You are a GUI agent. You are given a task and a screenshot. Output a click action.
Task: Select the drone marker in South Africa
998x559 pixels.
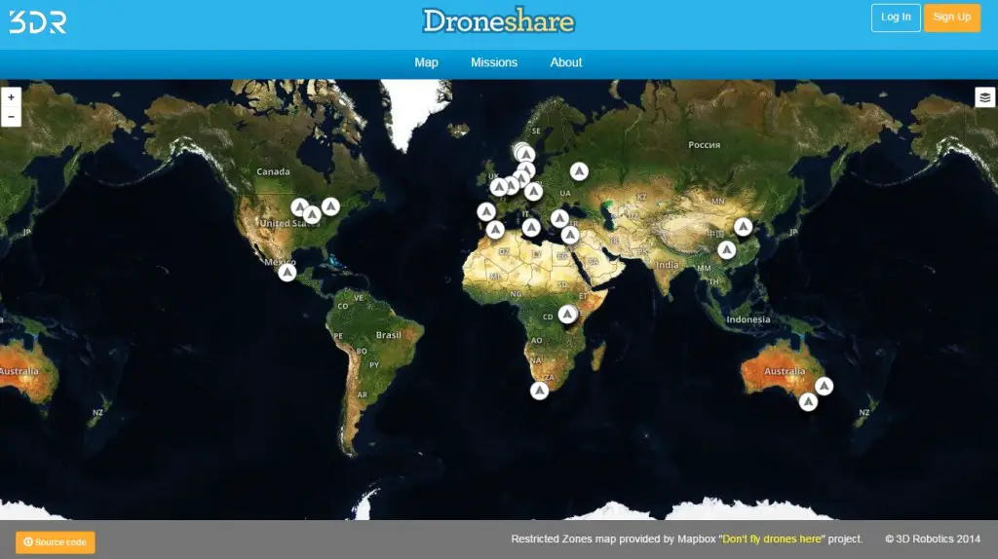(539, 391)
